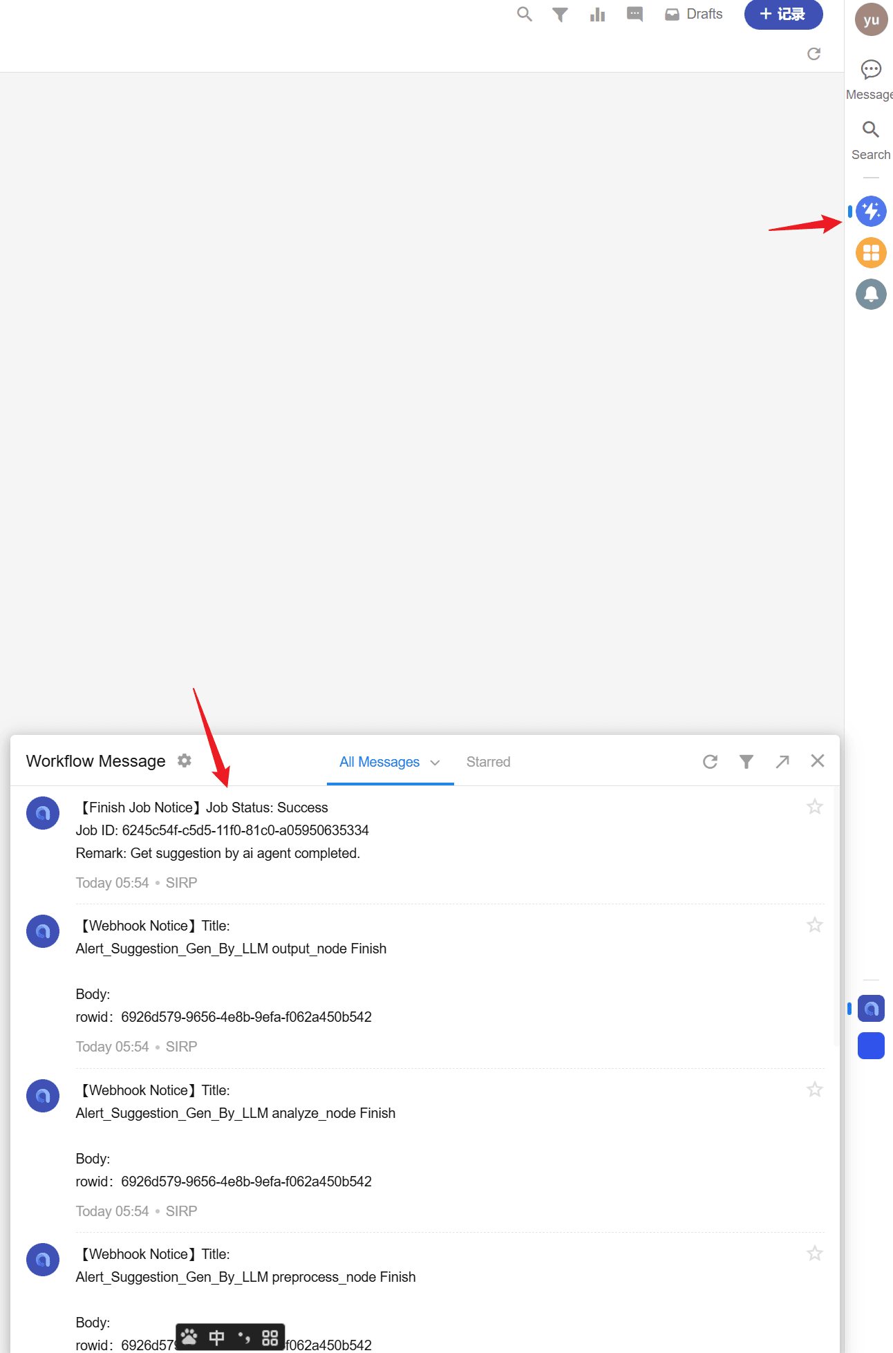The height and width of the screenshot is (1353, 893).
Task: Refresh the Workflow Message list
Action: (x=710, y=761)
